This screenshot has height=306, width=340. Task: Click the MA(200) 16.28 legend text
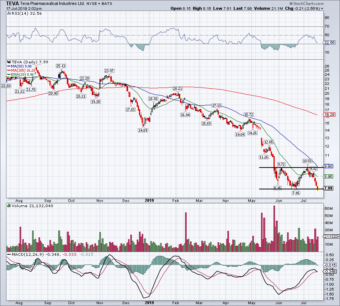(x=23, y=71)
